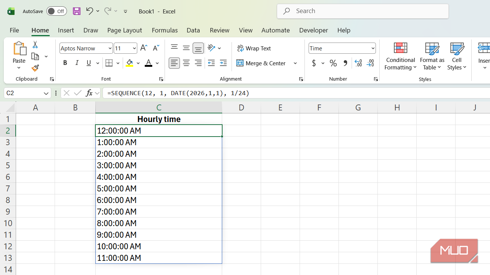Click Decrease Decimal icon
This screenshot has width=490, height=275.
[370, 63]
